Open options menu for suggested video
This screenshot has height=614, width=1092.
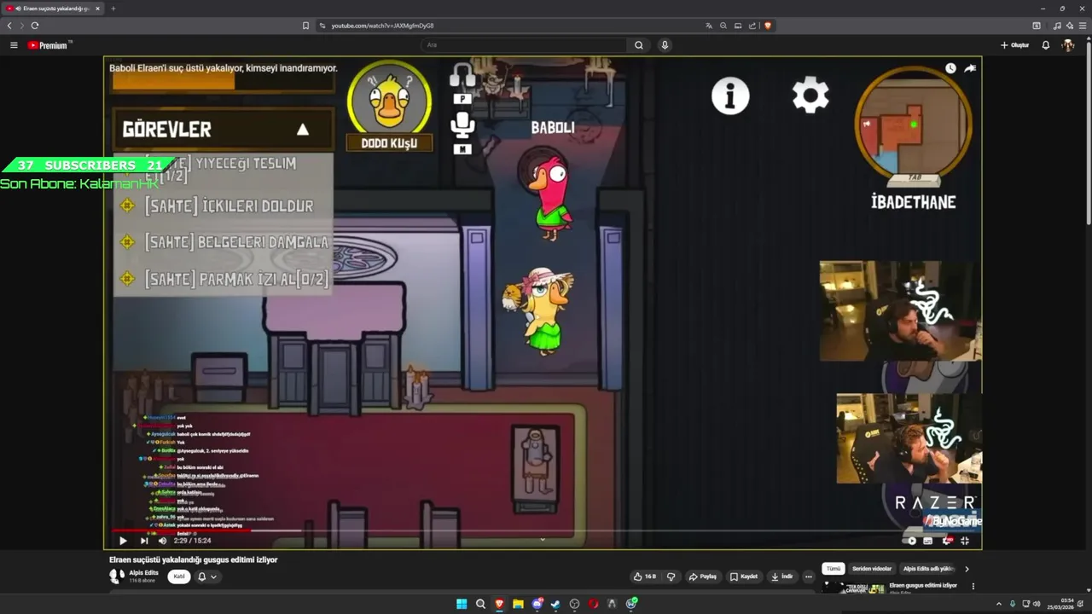point(973,587)
